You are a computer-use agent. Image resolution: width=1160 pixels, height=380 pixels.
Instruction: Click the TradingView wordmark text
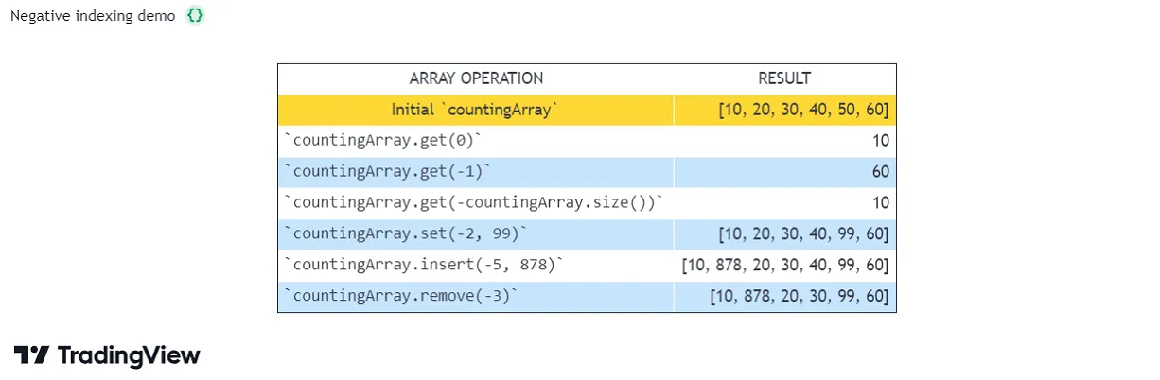click(x=129, y=355)
